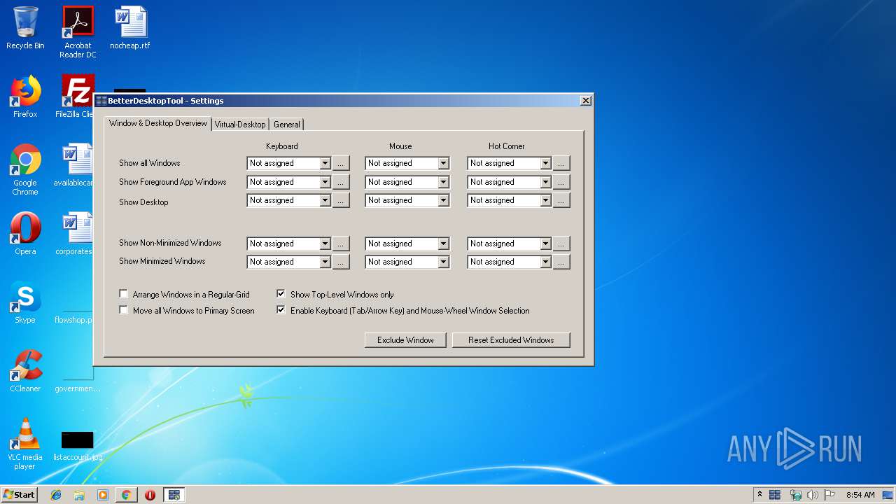Click Keyboard '...' button for Show Foreground App Windows
The height and width of the screenshot is (504, 896).
(341, 182)
